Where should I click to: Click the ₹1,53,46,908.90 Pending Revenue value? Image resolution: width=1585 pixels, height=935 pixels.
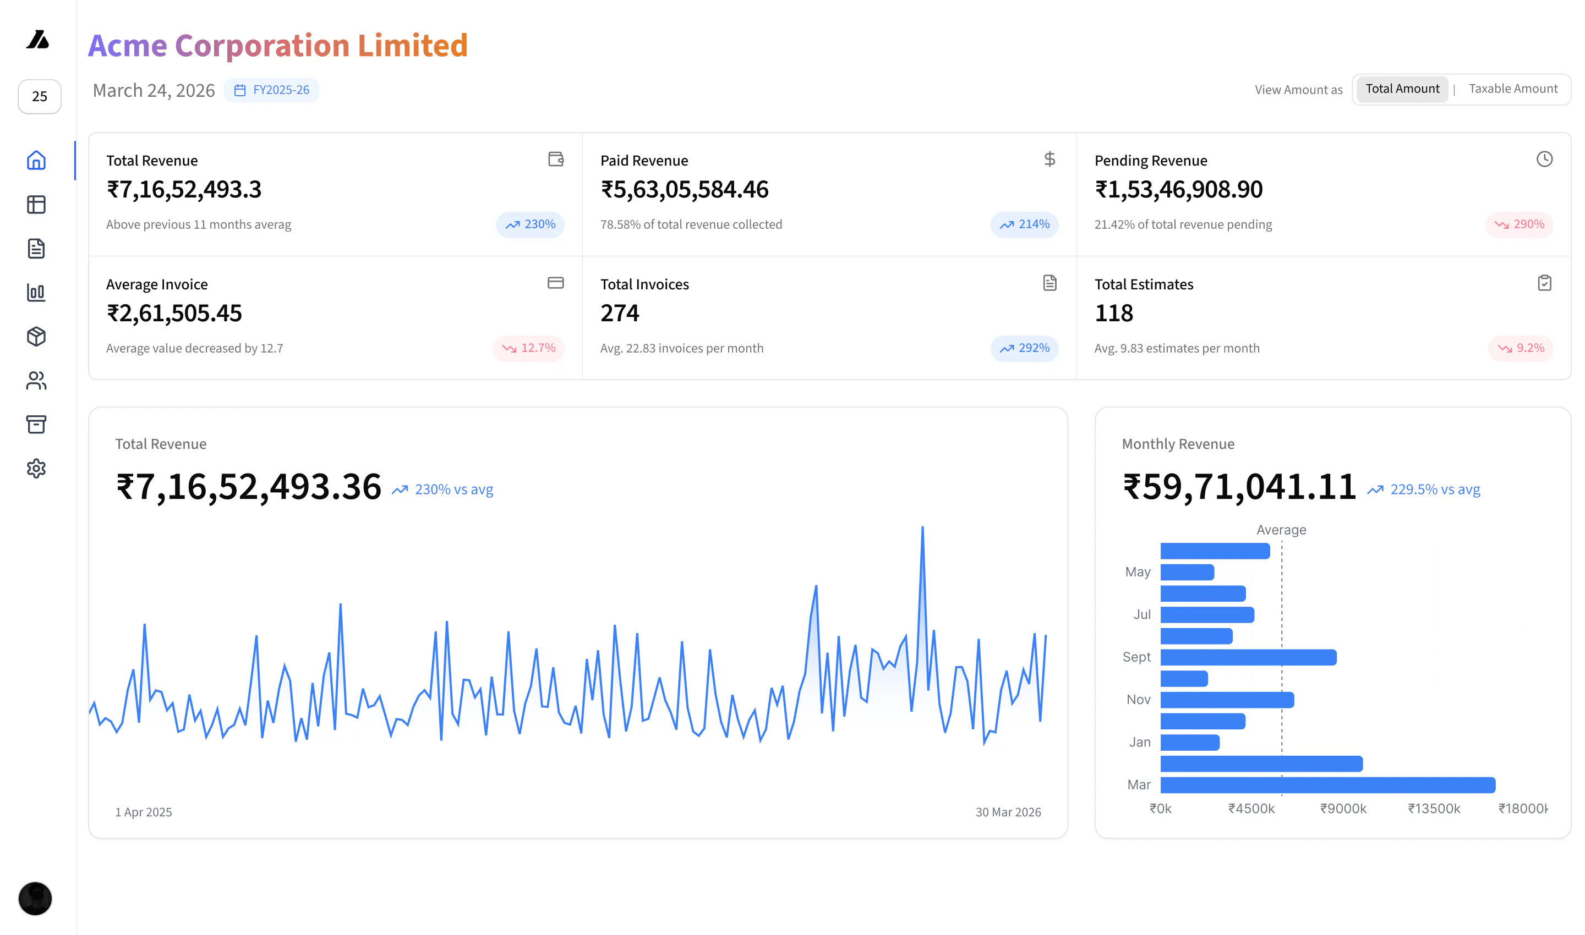[x=1178, y=190]
